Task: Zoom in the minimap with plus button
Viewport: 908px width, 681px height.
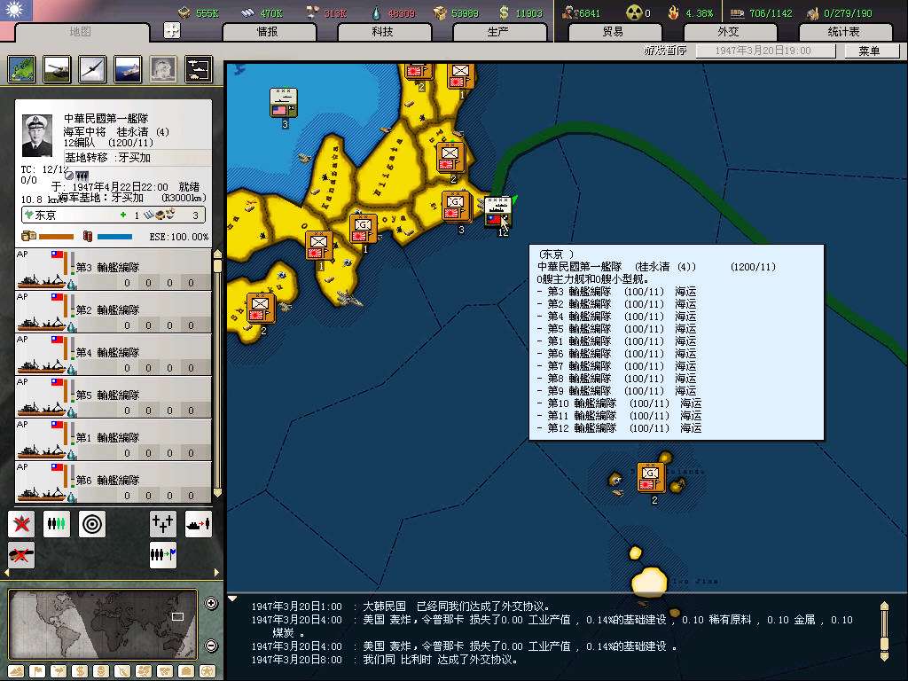Action: (x=211, y=604)
